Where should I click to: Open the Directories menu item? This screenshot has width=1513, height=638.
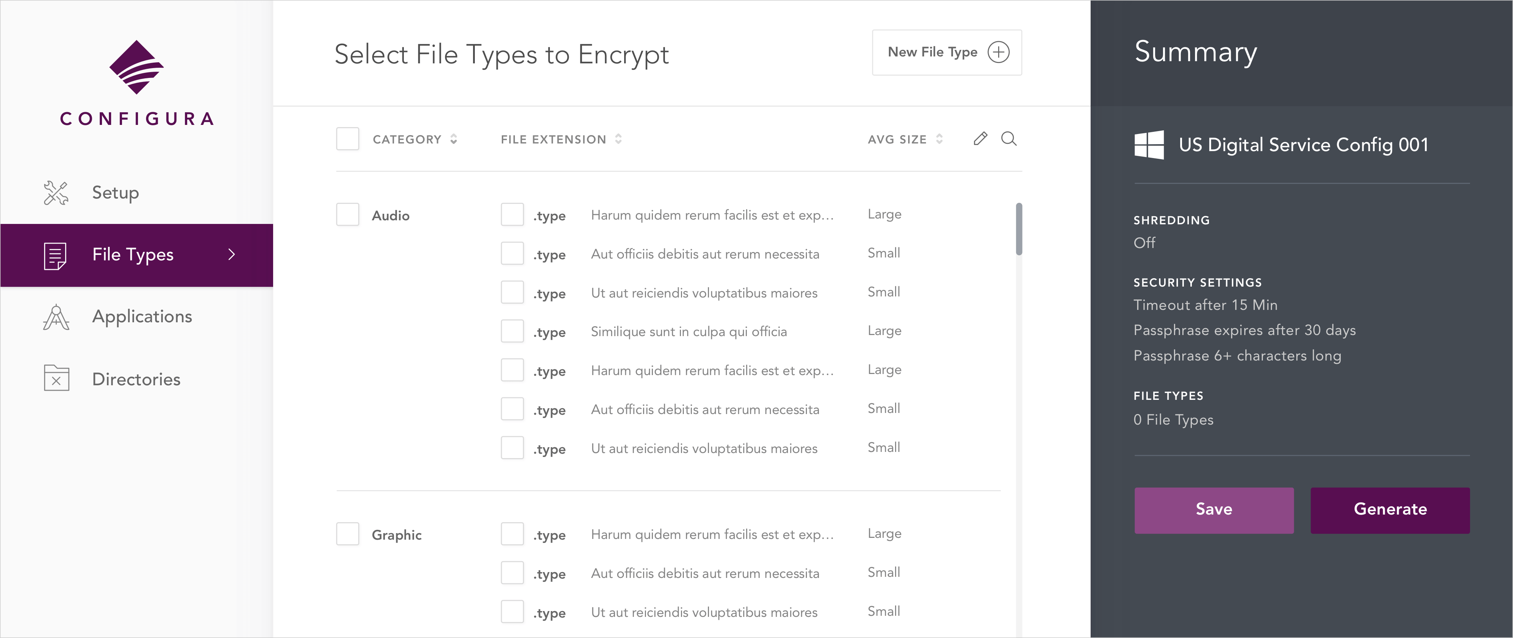click(x=136, y=379)
